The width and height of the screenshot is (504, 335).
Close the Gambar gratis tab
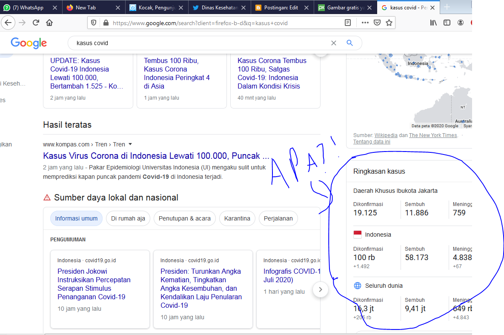point(369,7)
